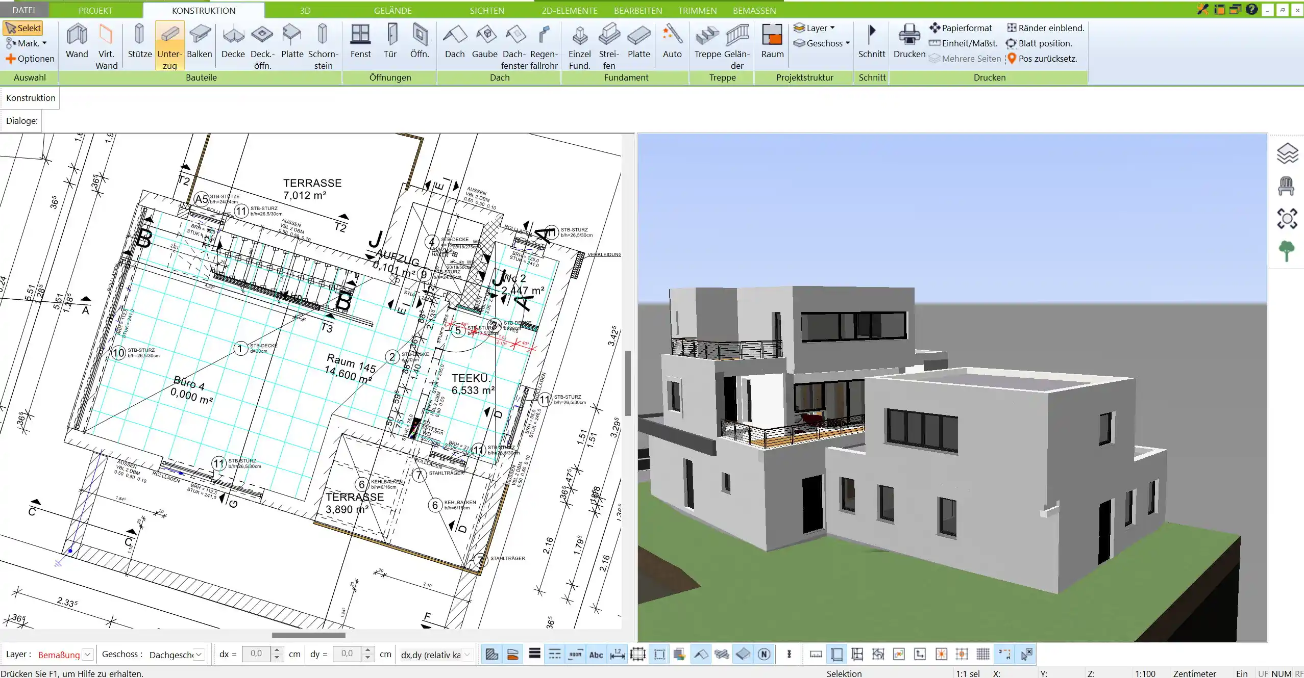Open the SICHTEN tab
This screenshot has width=1304, height=678.
(487, 10)
